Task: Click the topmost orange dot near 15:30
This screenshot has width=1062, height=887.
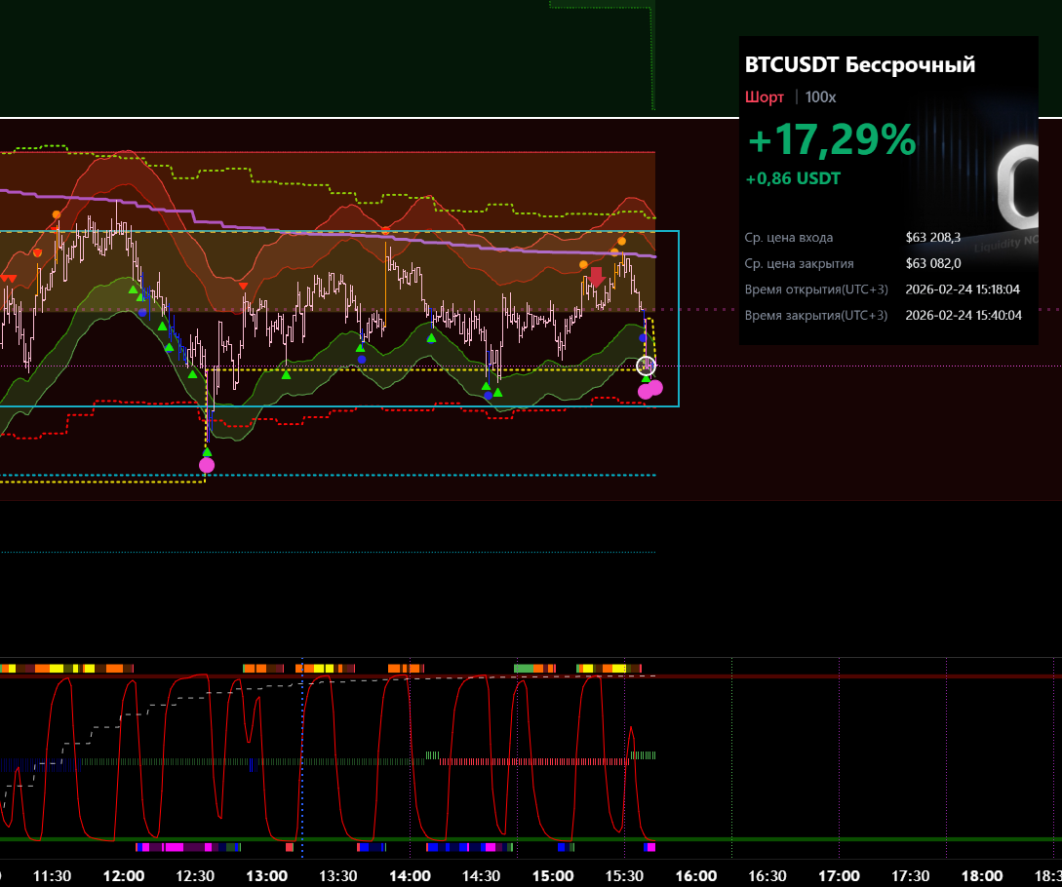Action: [621, 240]
